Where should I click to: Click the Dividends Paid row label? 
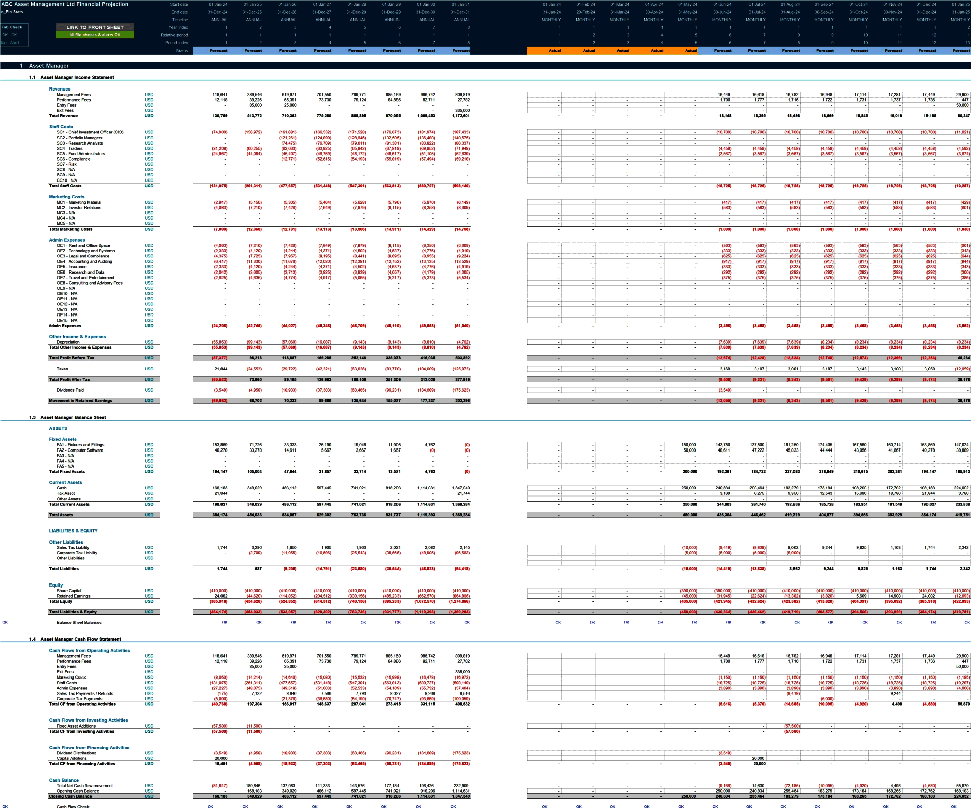tap(70, 390)
